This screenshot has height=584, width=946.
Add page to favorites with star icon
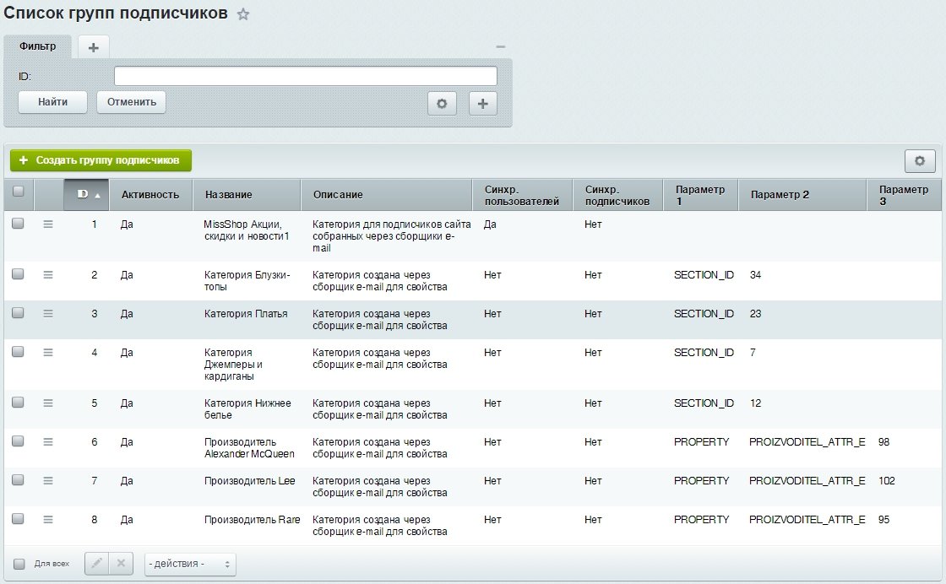[x=243, y=14]
